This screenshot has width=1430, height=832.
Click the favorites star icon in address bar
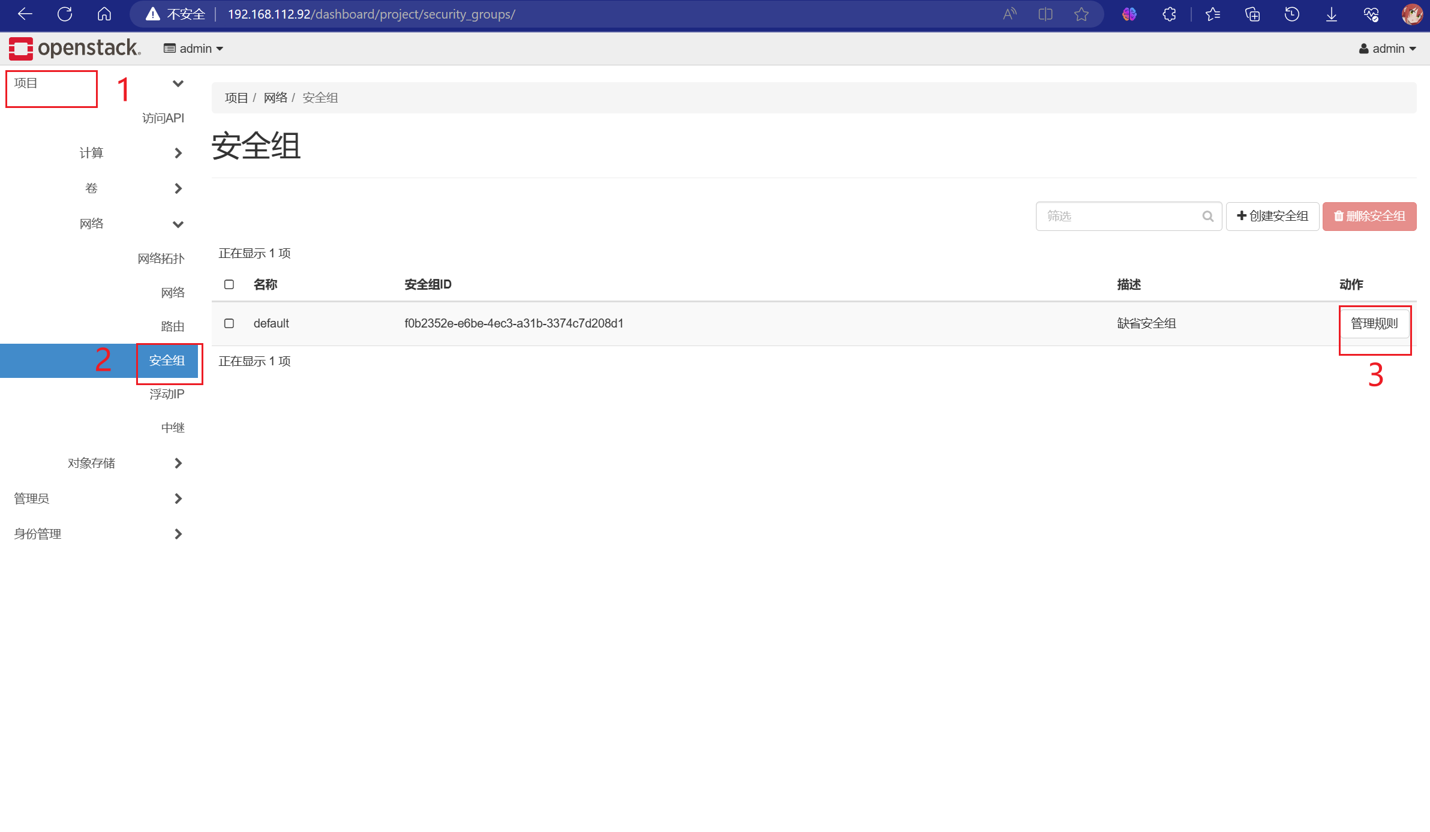[x=1081, y=14]
